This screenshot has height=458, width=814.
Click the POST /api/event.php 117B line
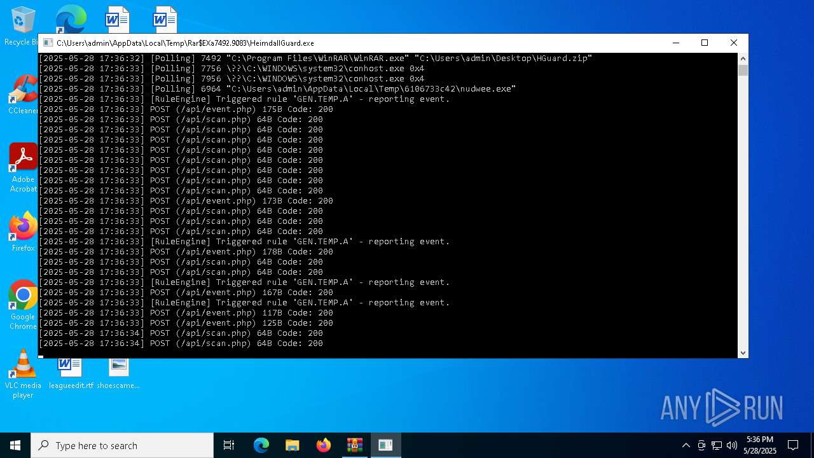click(186, 313)
